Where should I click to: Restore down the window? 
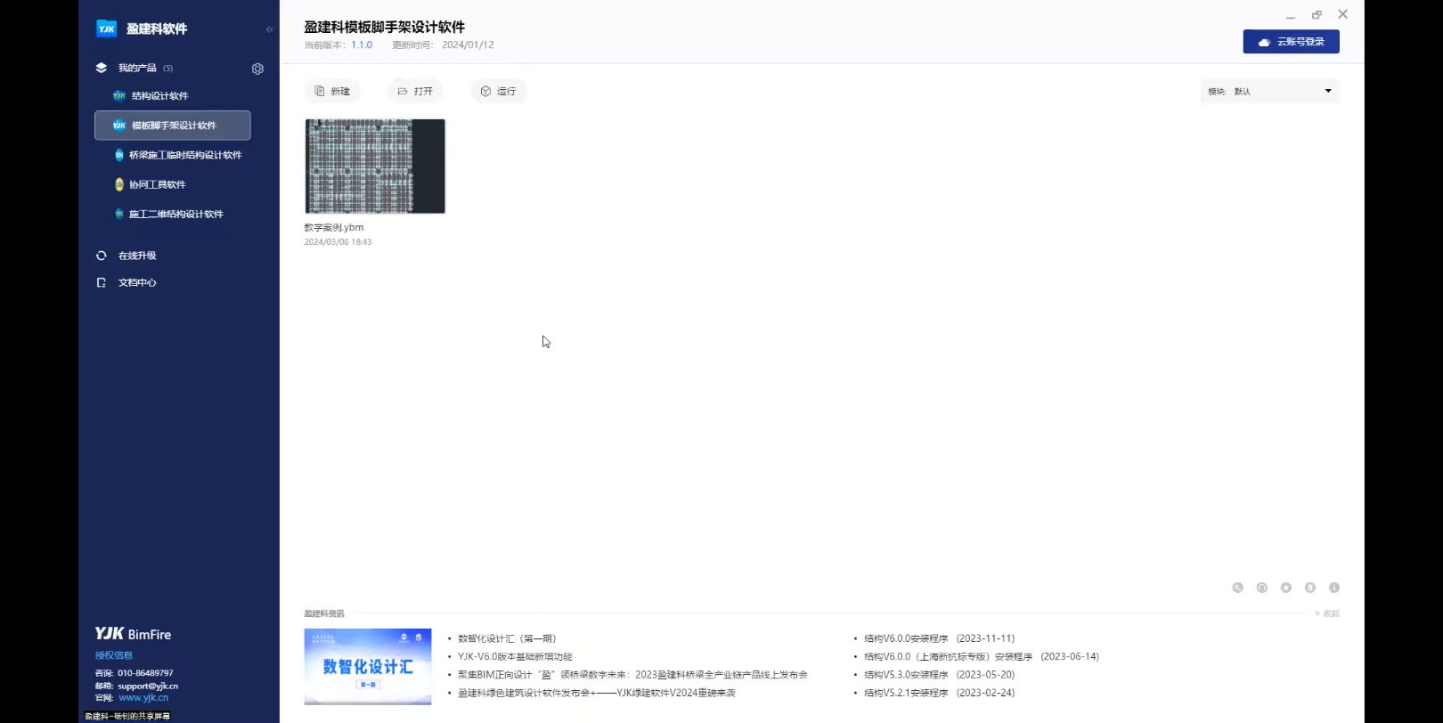(x=1317, y=15)
